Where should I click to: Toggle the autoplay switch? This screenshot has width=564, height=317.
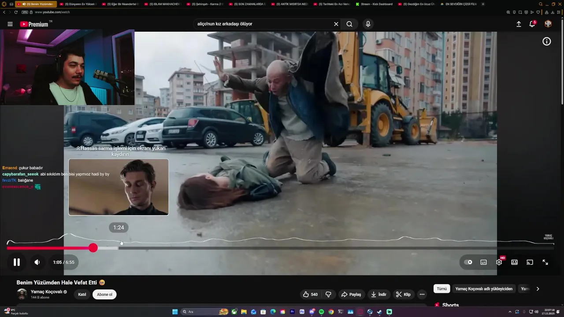(468, 262)
